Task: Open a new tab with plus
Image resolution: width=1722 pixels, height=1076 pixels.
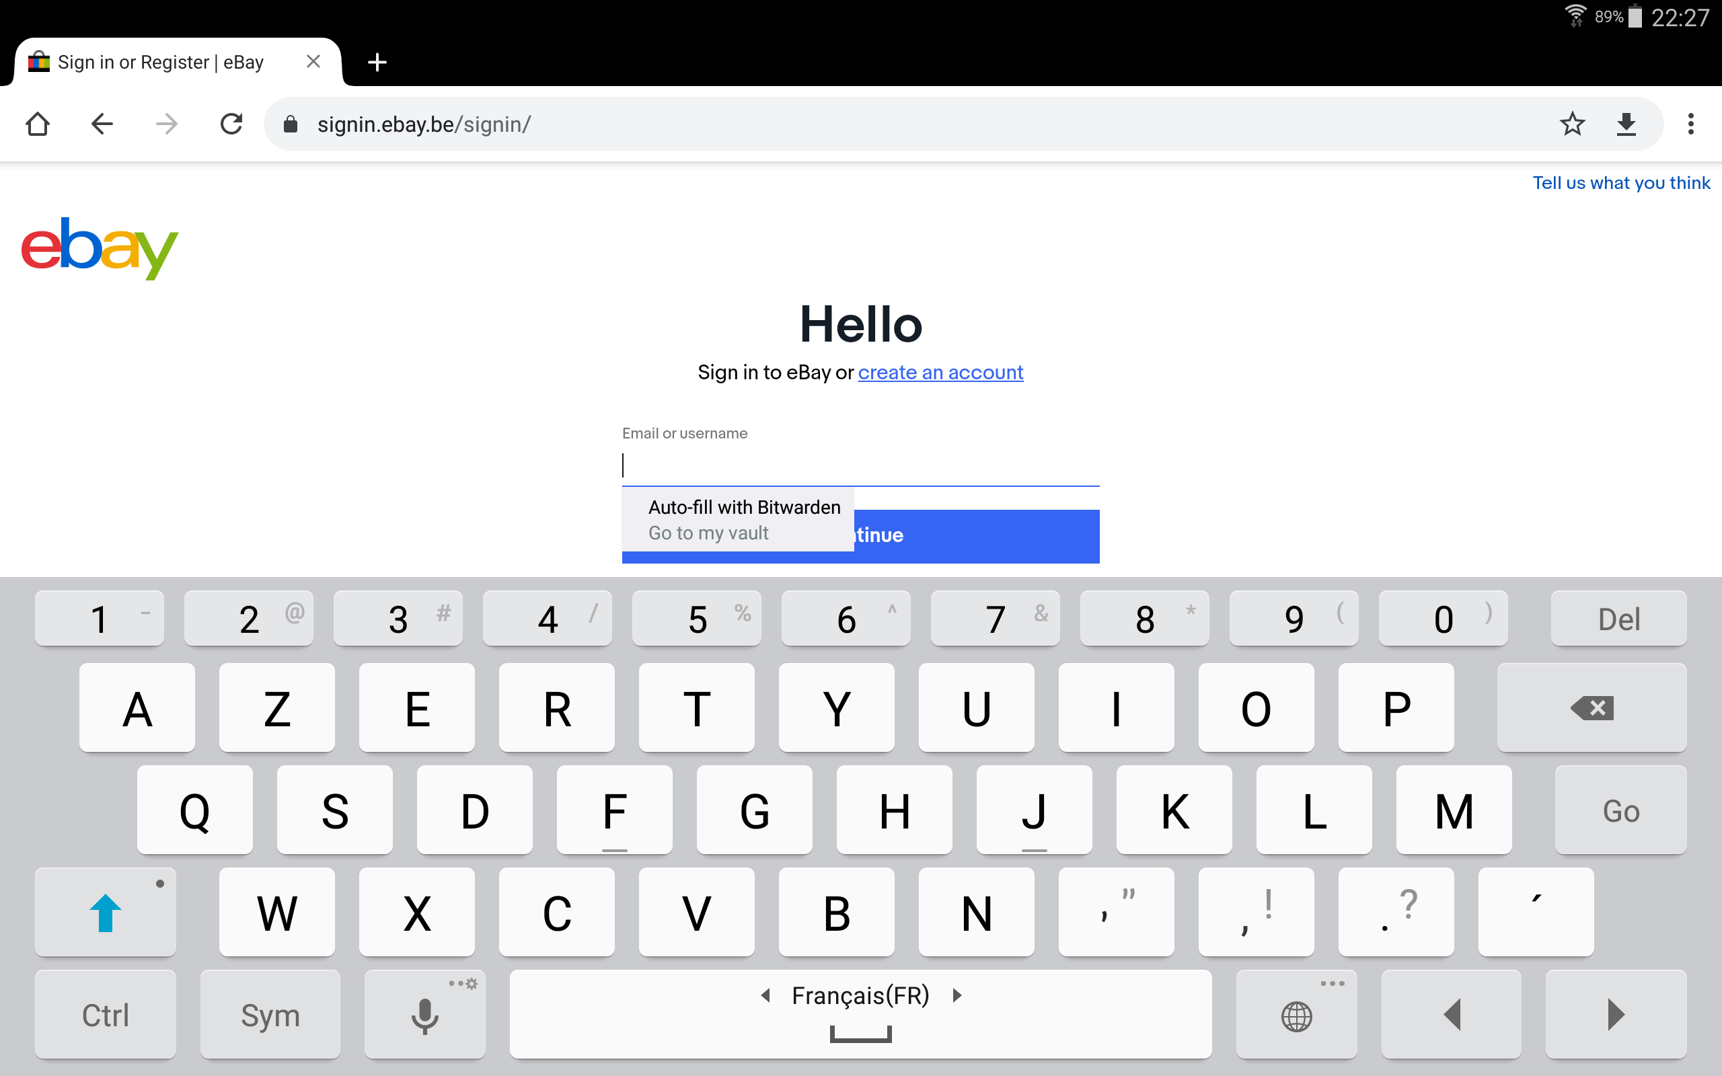Action: [x=377, y=63]
